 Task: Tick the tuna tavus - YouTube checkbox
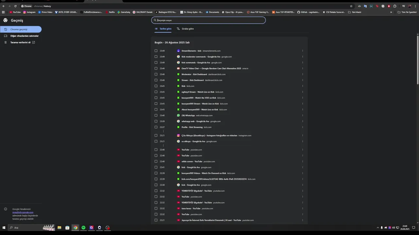pyautogui.click(x=156, y=209)
